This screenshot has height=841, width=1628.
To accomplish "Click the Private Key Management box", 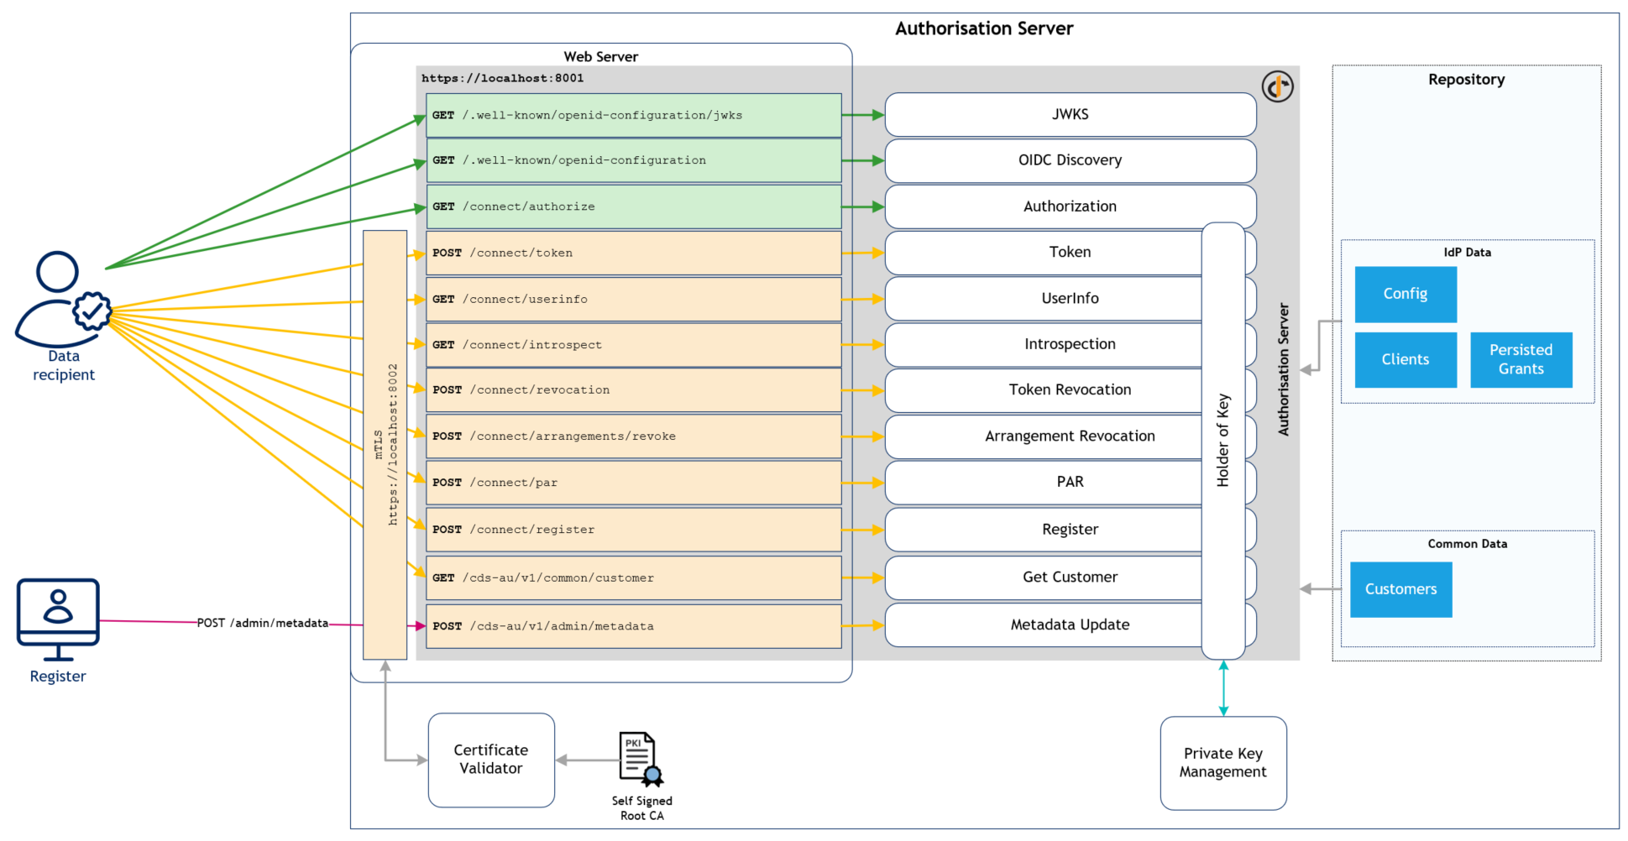I will click(1222, 763).
